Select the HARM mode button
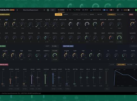Image resolution: width=137 pixels, height=101 pixels. (x=66, y=14)
